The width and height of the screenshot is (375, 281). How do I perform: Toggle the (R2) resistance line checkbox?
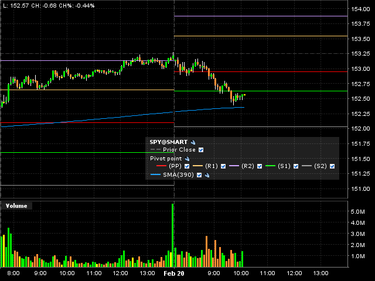pos(260,166)
